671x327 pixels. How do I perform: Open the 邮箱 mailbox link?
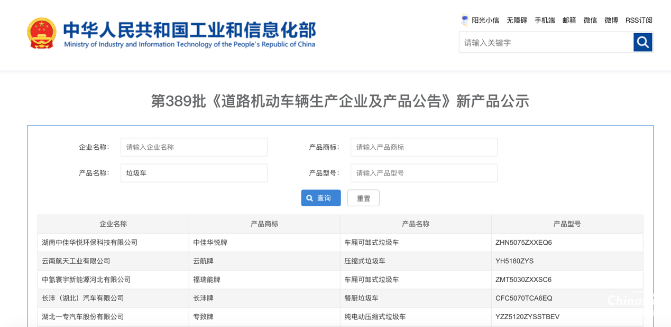coord(569,20)
